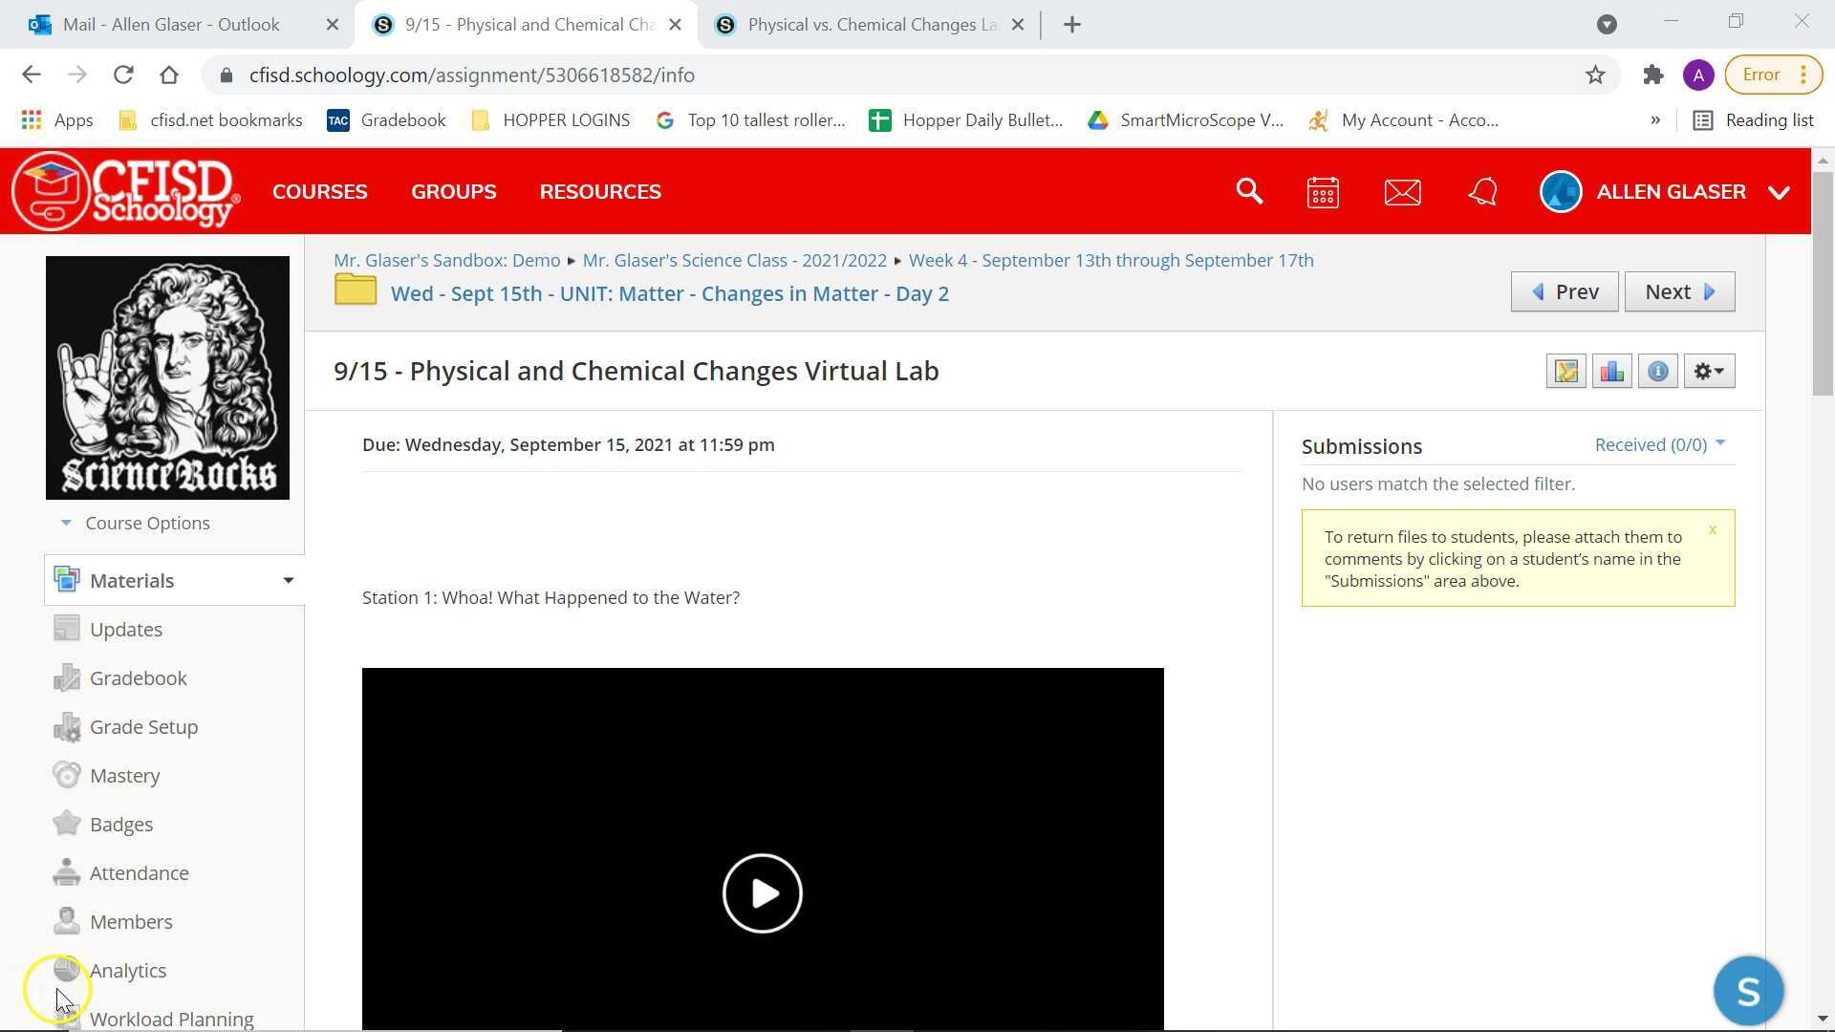The height and width of the screenshot is (1032, 1835).
Task: Open the RESOURCES menu
Action: pyautogui.click(x=600, y=191)
